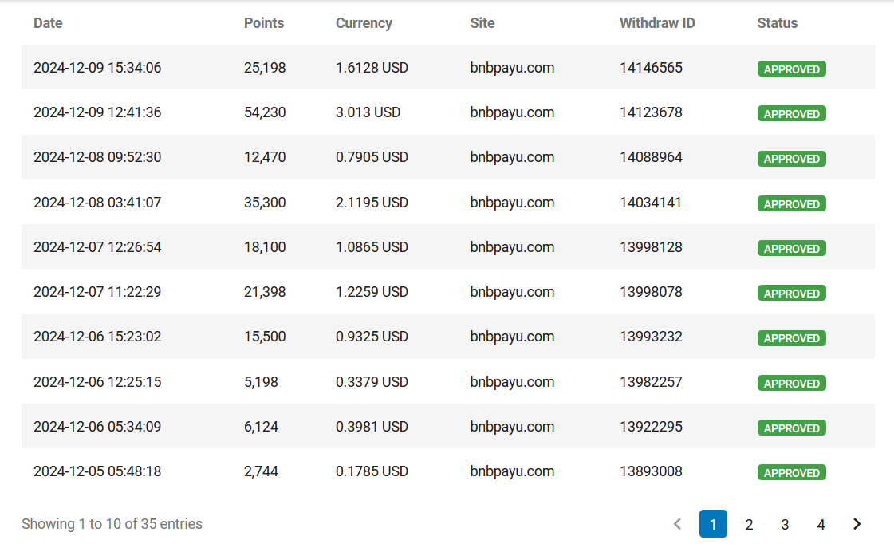Open pagination page 2
The image size is (894, 548).
[749, 524]
